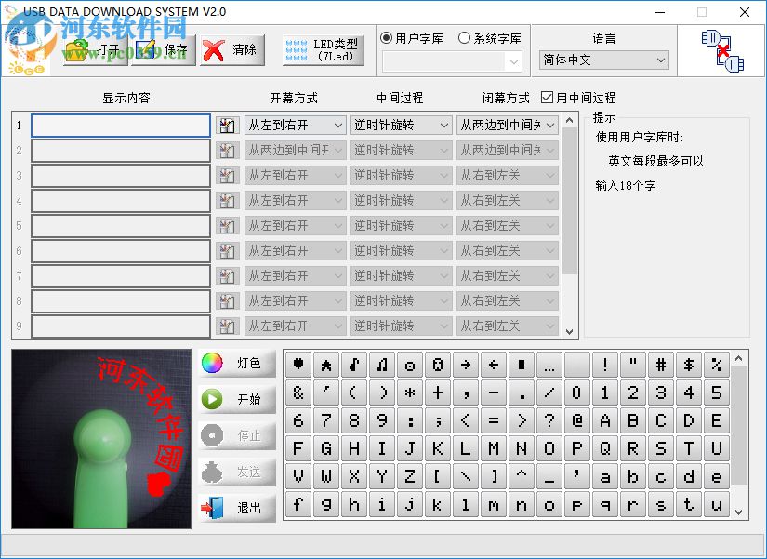
Task: Click the 保存 (Save) toolbar icon
Action: [x=147, y=47]
